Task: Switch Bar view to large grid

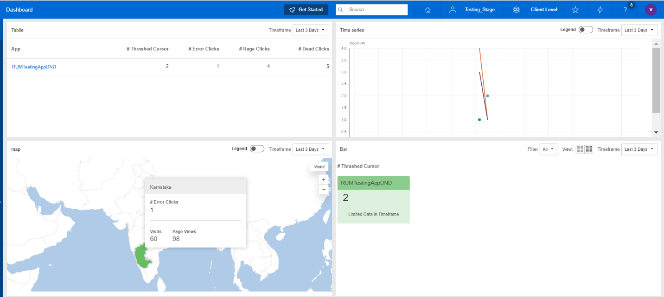Action: coord(580,149)
